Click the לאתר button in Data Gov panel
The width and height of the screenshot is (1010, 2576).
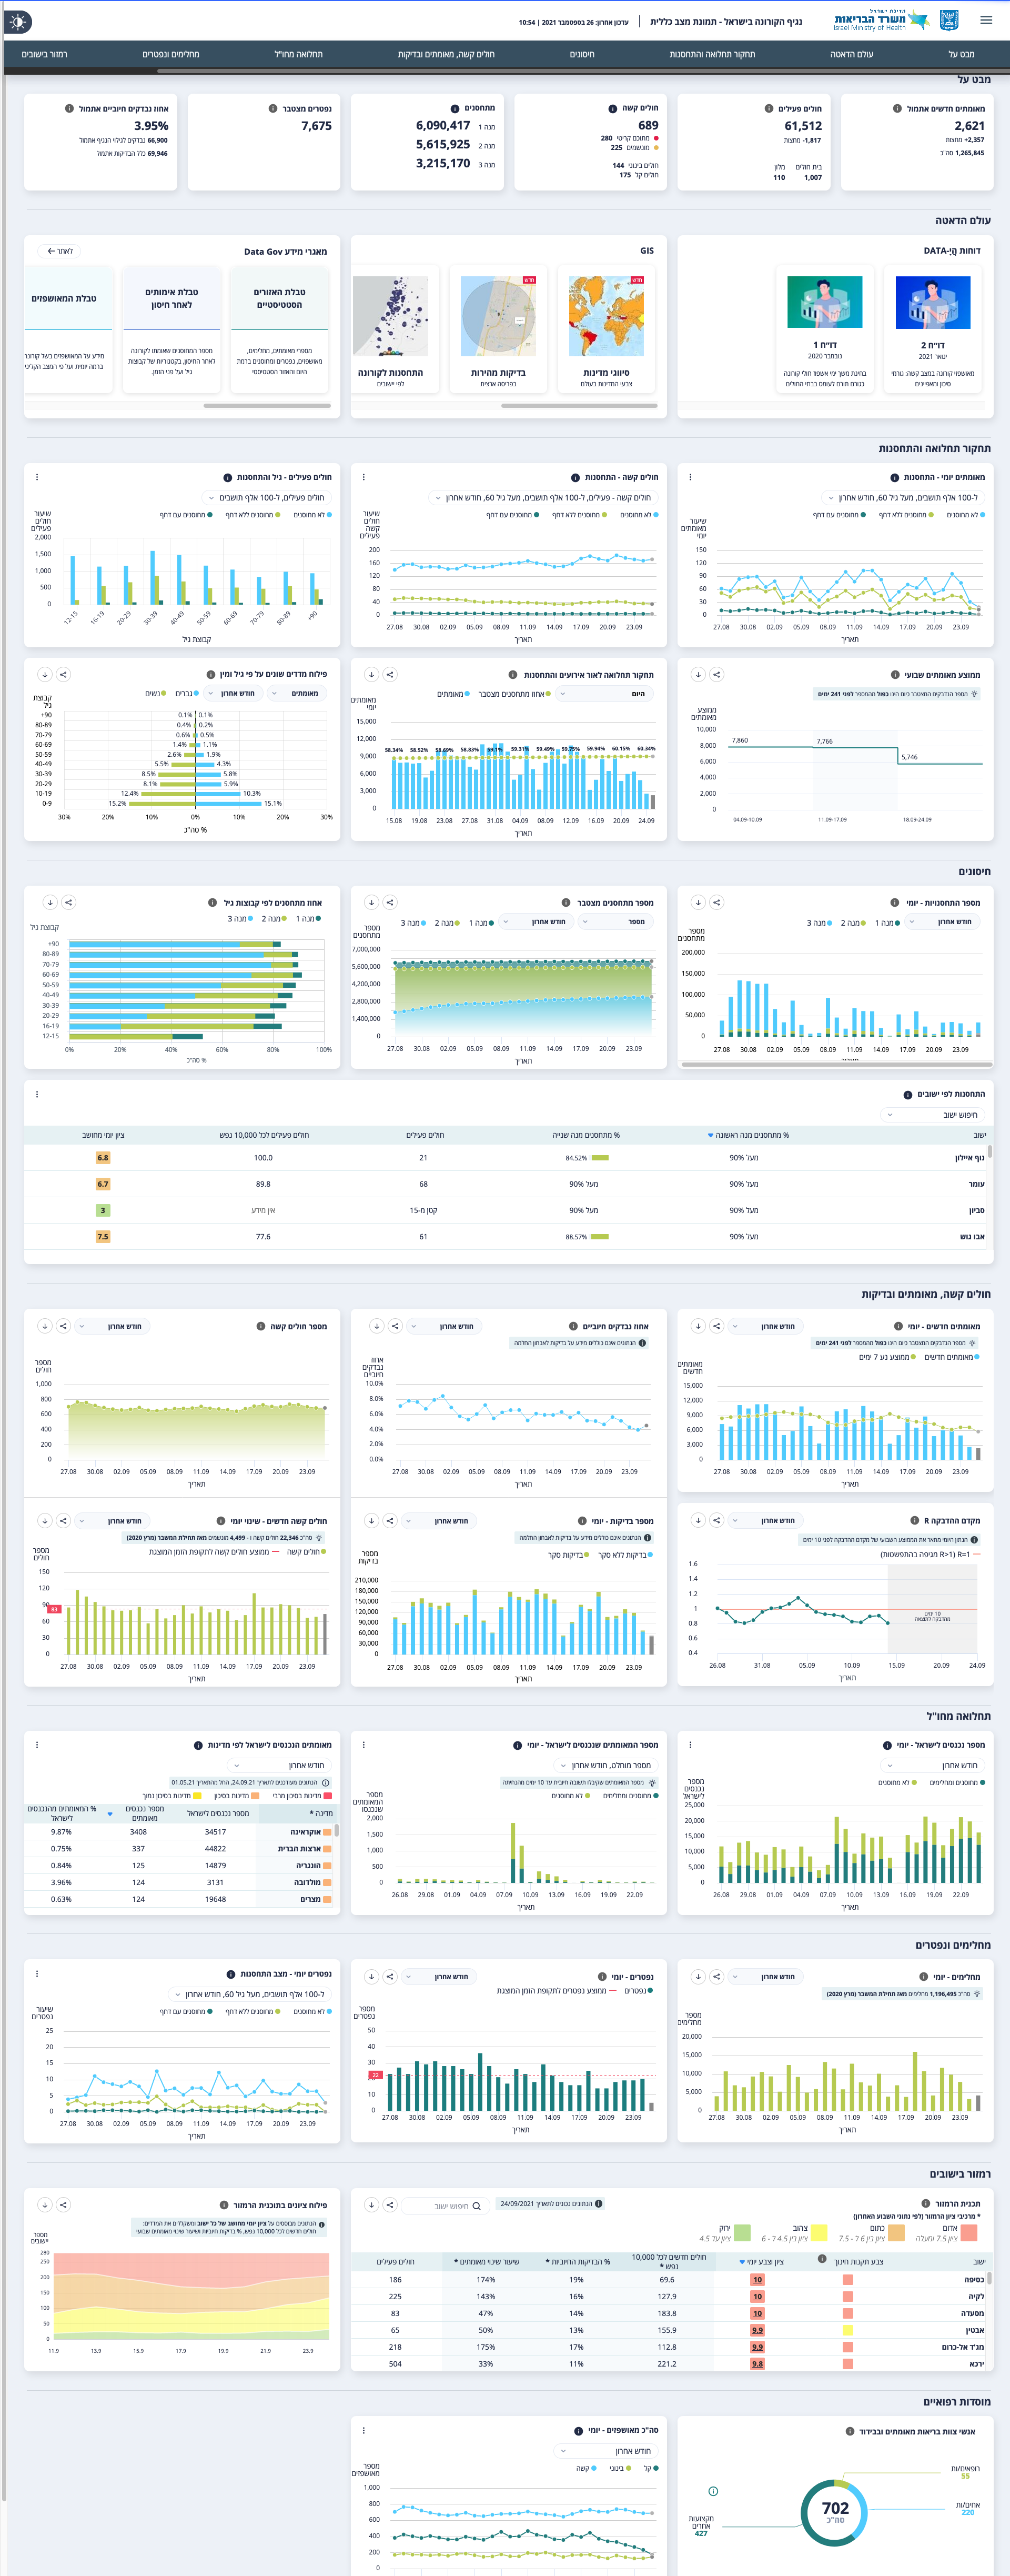(60, 251)
